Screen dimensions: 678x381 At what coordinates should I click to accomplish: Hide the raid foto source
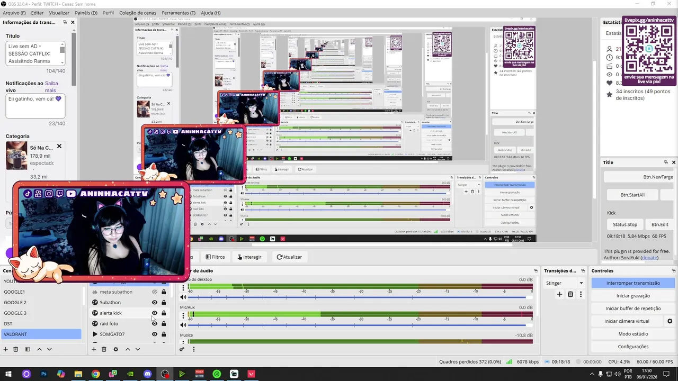click(x=155, y=323)
